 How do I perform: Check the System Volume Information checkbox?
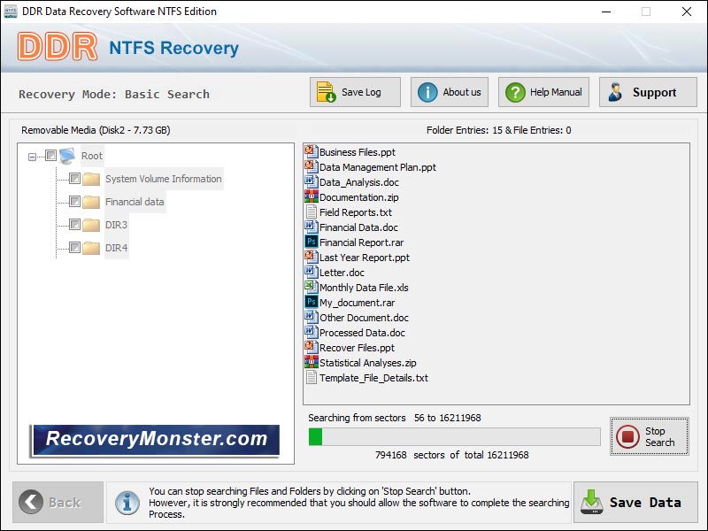[76, 179]
